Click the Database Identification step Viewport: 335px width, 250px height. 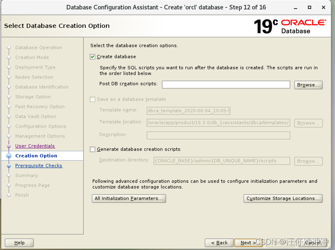(42, 87)
